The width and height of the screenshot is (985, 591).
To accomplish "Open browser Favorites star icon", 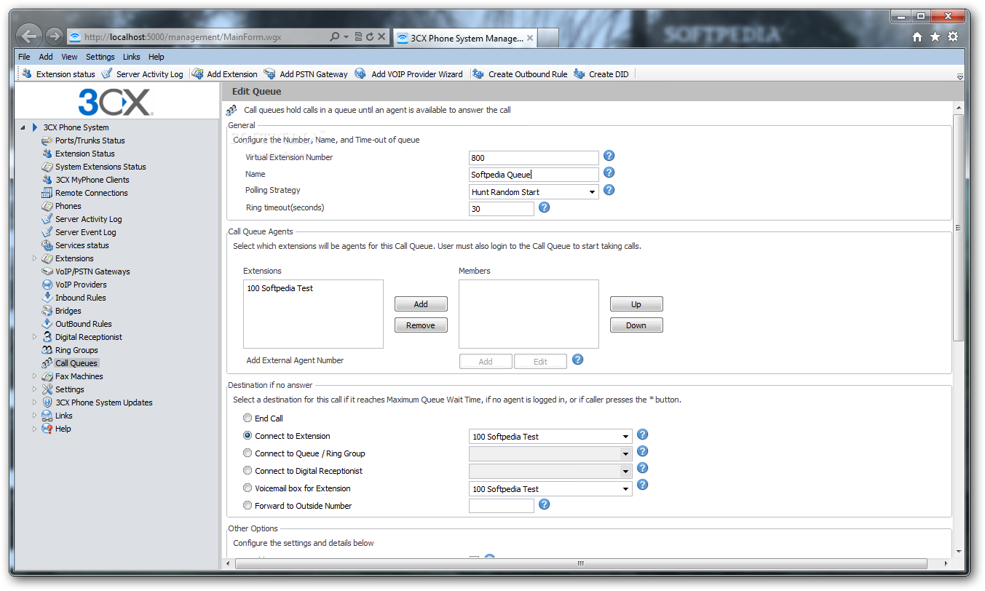I will coord(935,37).
